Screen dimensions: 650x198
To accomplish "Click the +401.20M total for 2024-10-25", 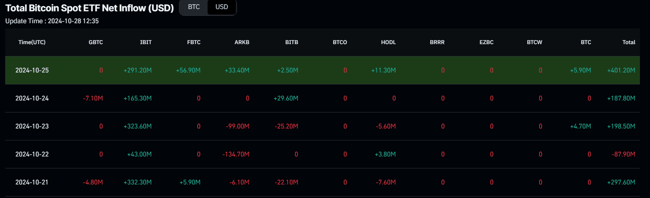I will 620,70.
